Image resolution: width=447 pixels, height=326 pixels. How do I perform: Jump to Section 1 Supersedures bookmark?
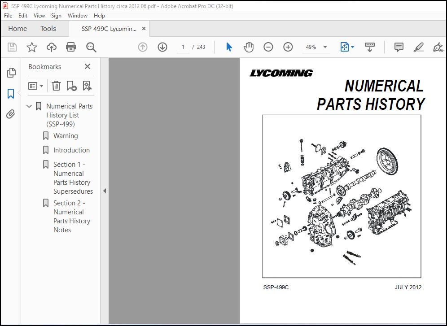click(x=73, y=178)
